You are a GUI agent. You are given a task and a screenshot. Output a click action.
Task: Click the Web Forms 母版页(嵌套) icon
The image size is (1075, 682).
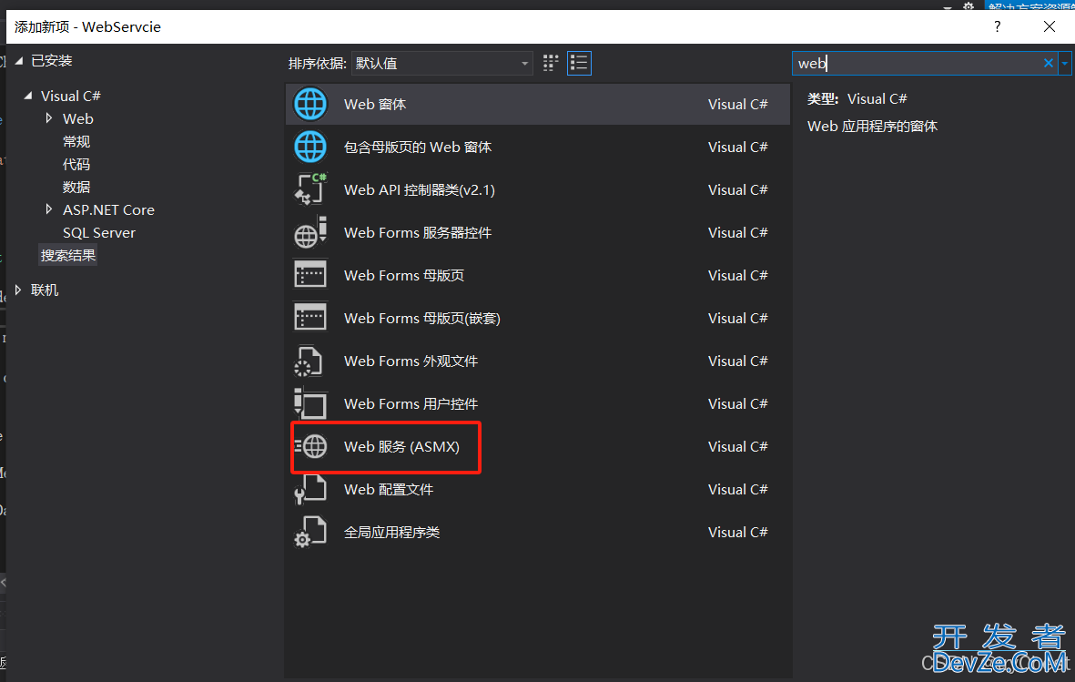pyautogui.click(x=310, y=318)
